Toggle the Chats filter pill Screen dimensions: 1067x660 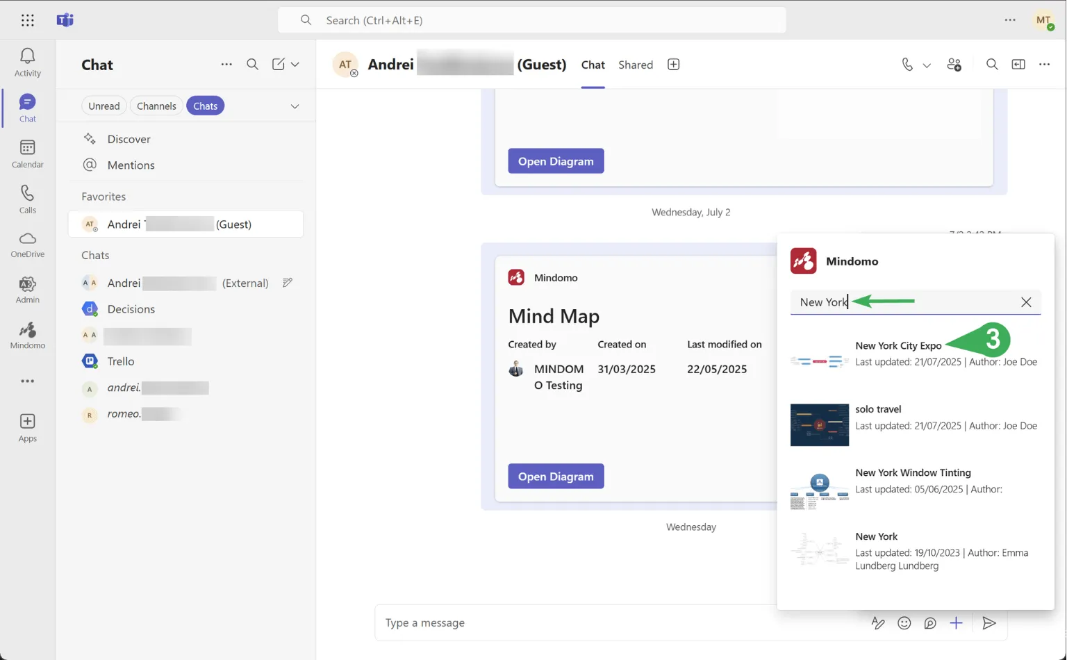tap(205, 106)
